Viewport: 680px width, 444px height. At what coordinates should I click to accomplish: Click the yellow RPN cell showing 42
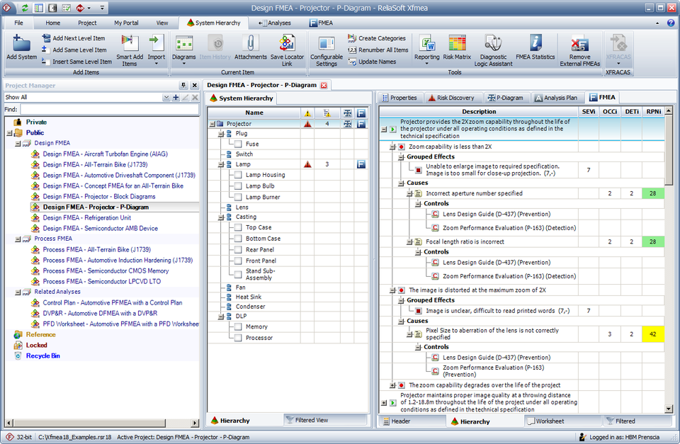(x=652, y=334)
